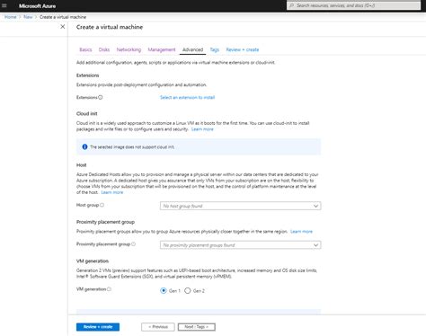Click the blue Review + create button

click(98, 327)
